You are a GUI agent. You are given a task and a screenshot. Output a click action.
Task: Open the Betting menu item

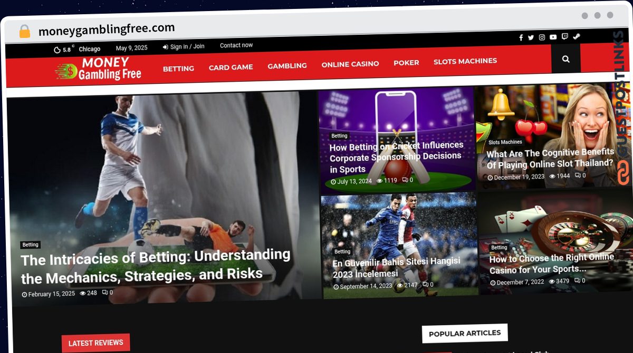178,68
